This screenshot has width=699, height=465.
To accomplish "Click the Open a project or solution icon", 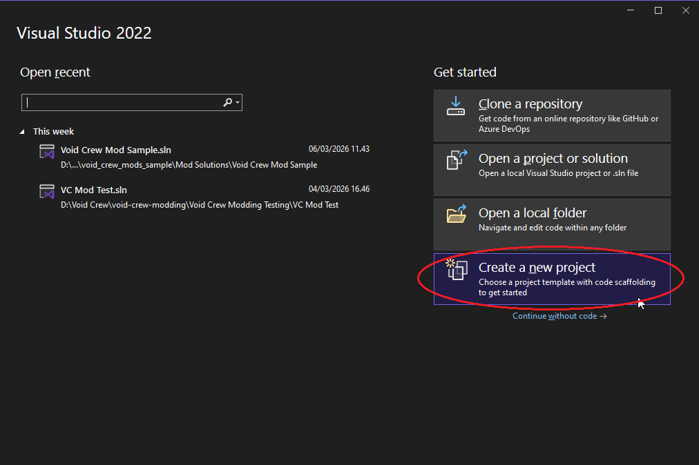I will [457, 160].
